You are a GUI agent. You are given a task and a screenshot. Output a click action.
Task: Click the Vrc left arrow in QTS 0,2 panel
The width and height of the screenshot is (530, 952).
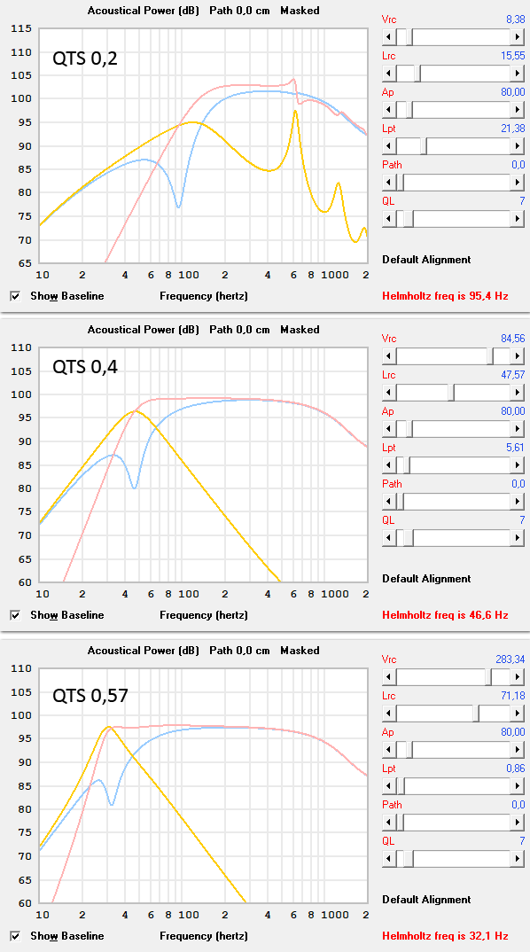pyautogui.click(x=389, y=37)
